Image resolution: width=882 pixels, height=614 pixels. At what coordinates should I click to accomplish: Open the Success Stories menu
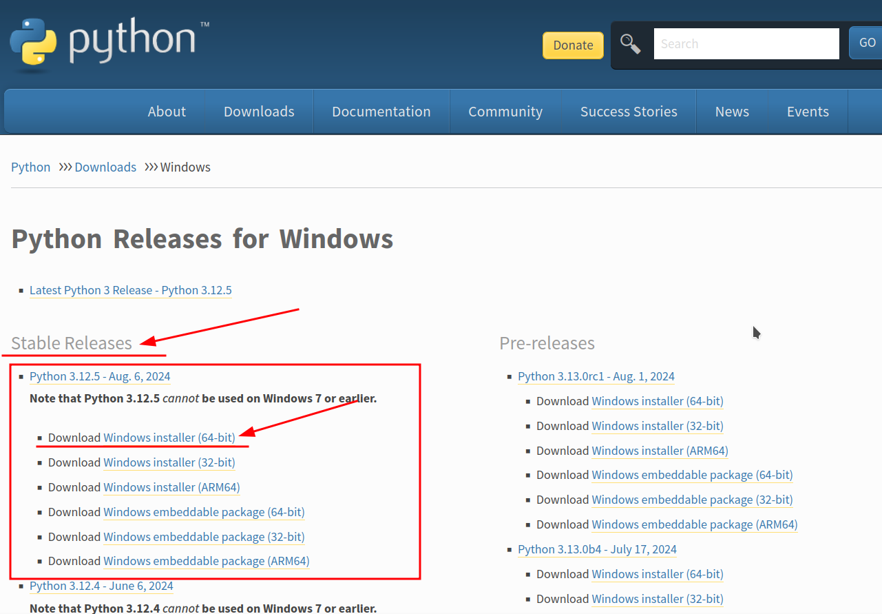[629, 112]
